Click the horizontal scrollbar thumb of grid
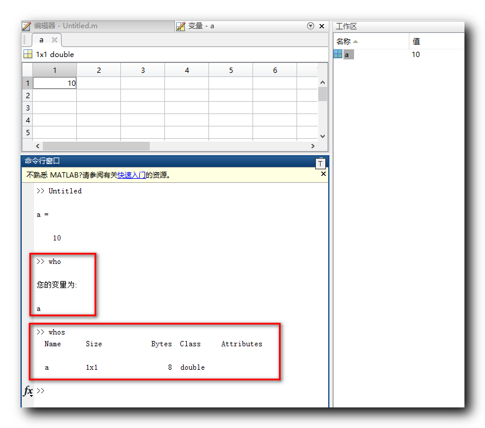 [96, 146]
